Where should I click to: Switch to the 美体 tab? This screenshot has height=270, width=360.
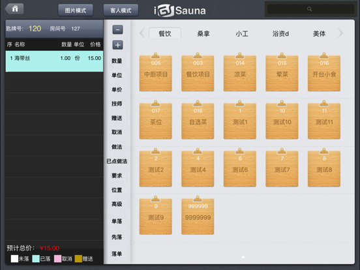tap(319, 33)
